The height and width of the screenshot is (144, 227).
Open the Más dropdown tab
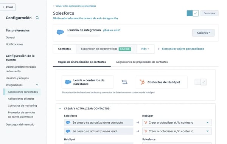(x=145, y=49)
